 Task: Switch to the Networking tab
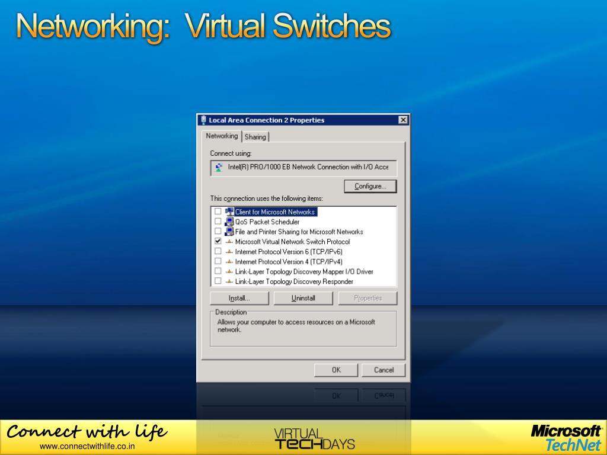(222, 136)
